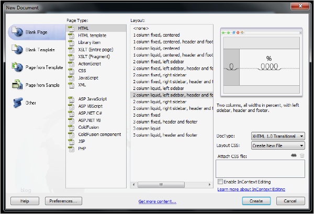Click the Library item file icon
The image size is (314, 214).
(x=71, y=42)
